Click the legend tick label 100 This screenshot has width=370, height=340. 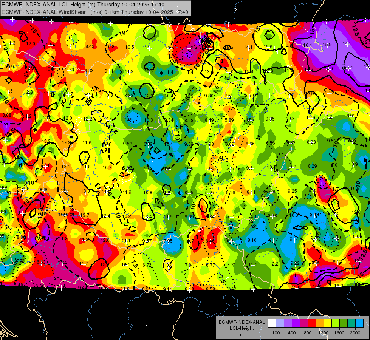click(x=276, y=333)
